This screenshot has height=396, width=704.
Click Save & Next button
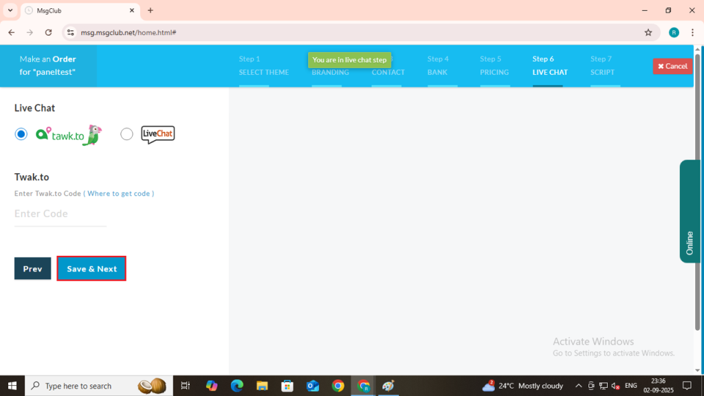(91, 269)
